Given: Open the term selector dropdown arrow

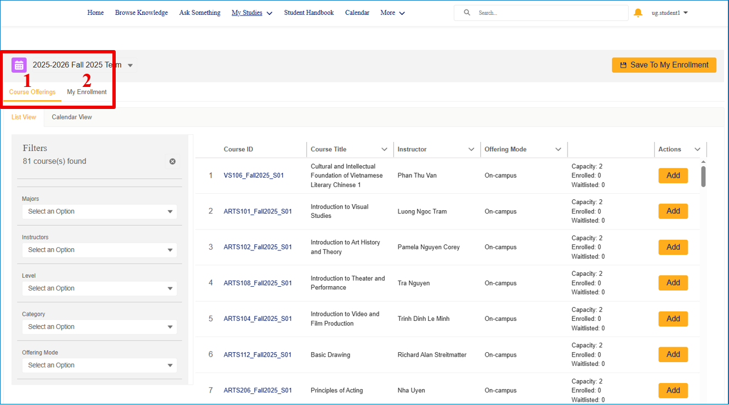Looking at the screenshot, I should [131, 65].
